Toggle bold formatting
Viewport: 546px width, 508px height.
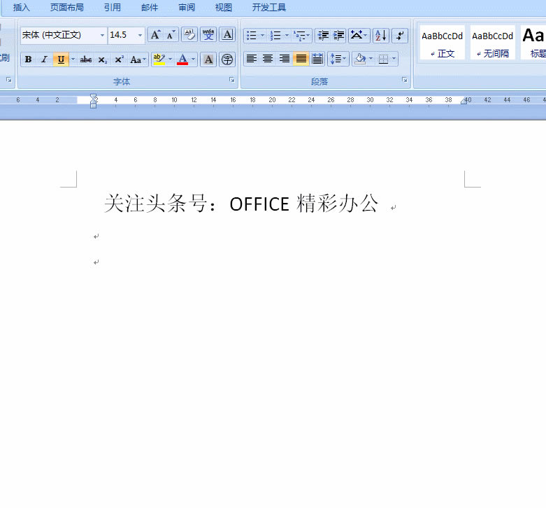pyautogui.click(x=28, y=59)
